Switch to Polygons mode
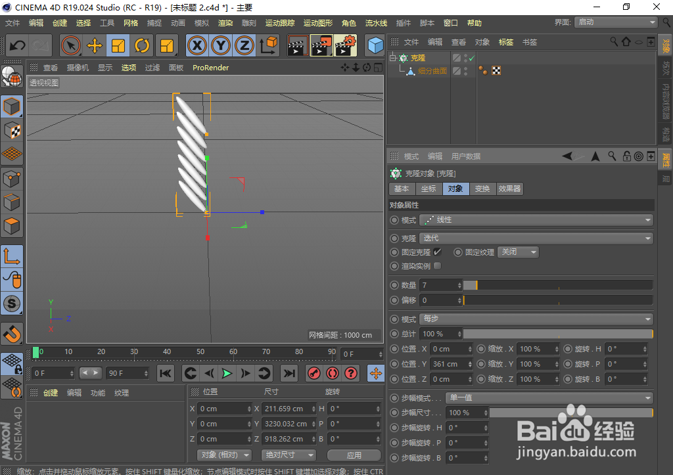673x475 pixels. point(12,226)
